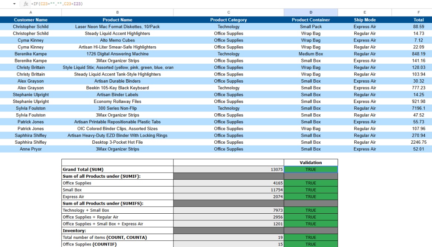Select the total value 88.59
The height and width of the screenshot is (247, 432).
coord(419,27)
